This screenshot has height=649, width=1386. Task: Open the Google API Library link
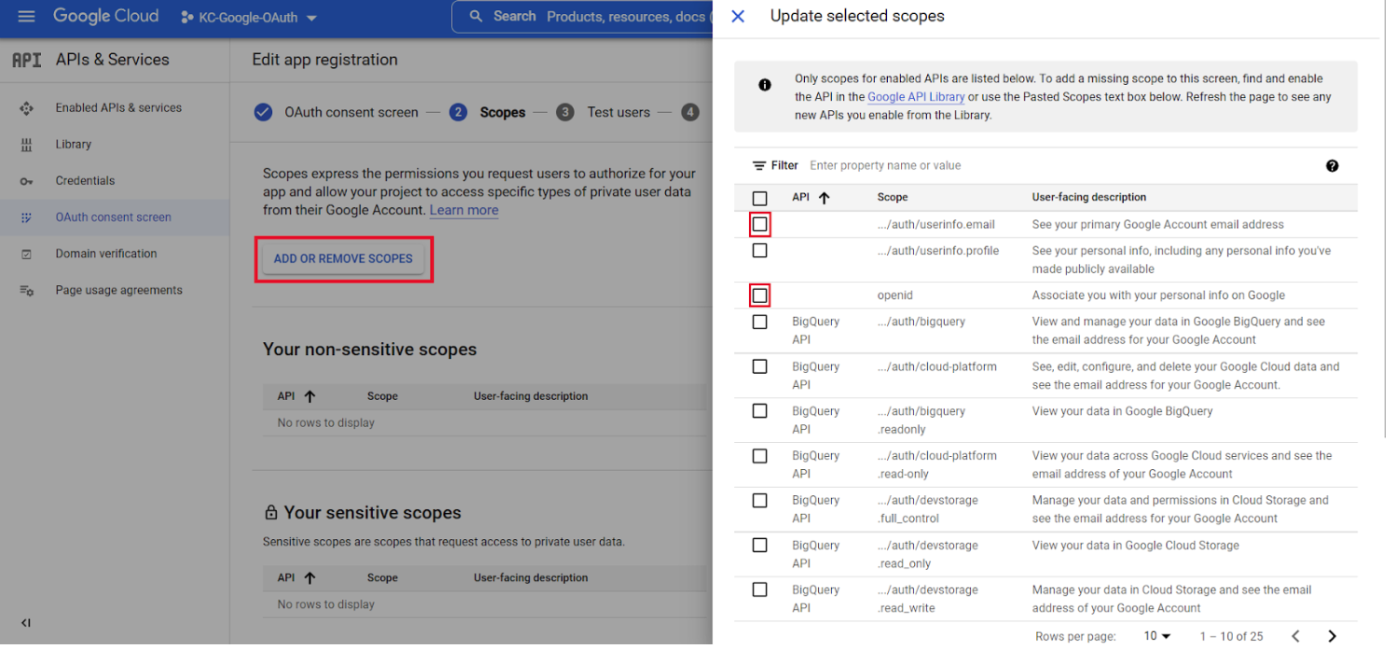(x=915, y=97)
